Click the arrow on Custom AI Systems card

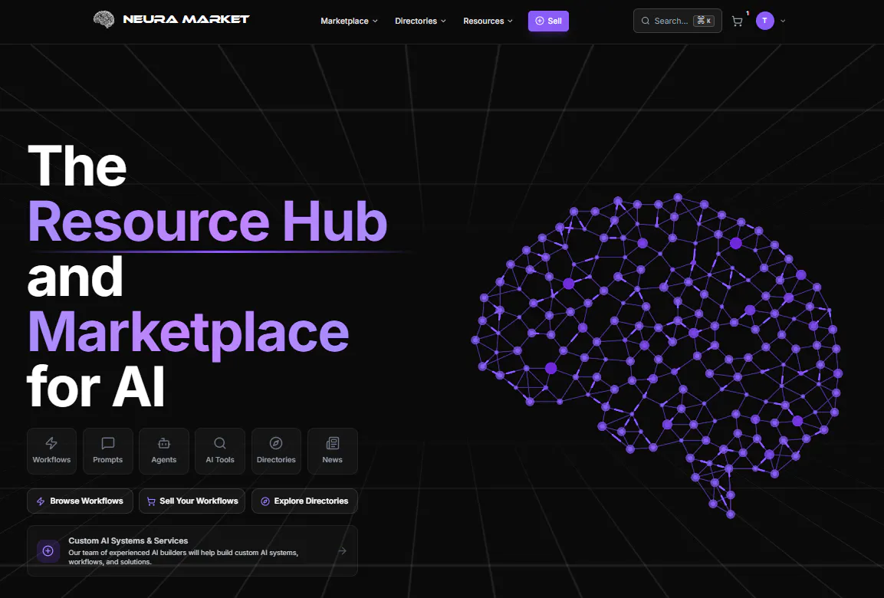point(342,550)
